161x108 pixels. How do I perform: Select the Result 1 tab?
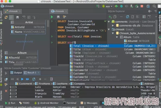coord(32,73)
